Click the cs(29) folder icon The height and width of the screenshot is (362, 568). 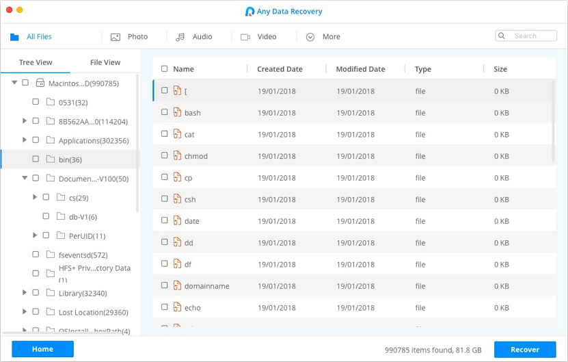[x=61, y=197]
